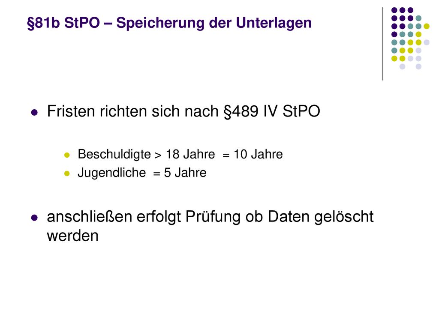Image resolution: width=439 pixels, height=329 pixels.
Task: Click the line 'Beschuldigte > 18 Jahre = 10 Jahre'
Action: click(180, 154)
